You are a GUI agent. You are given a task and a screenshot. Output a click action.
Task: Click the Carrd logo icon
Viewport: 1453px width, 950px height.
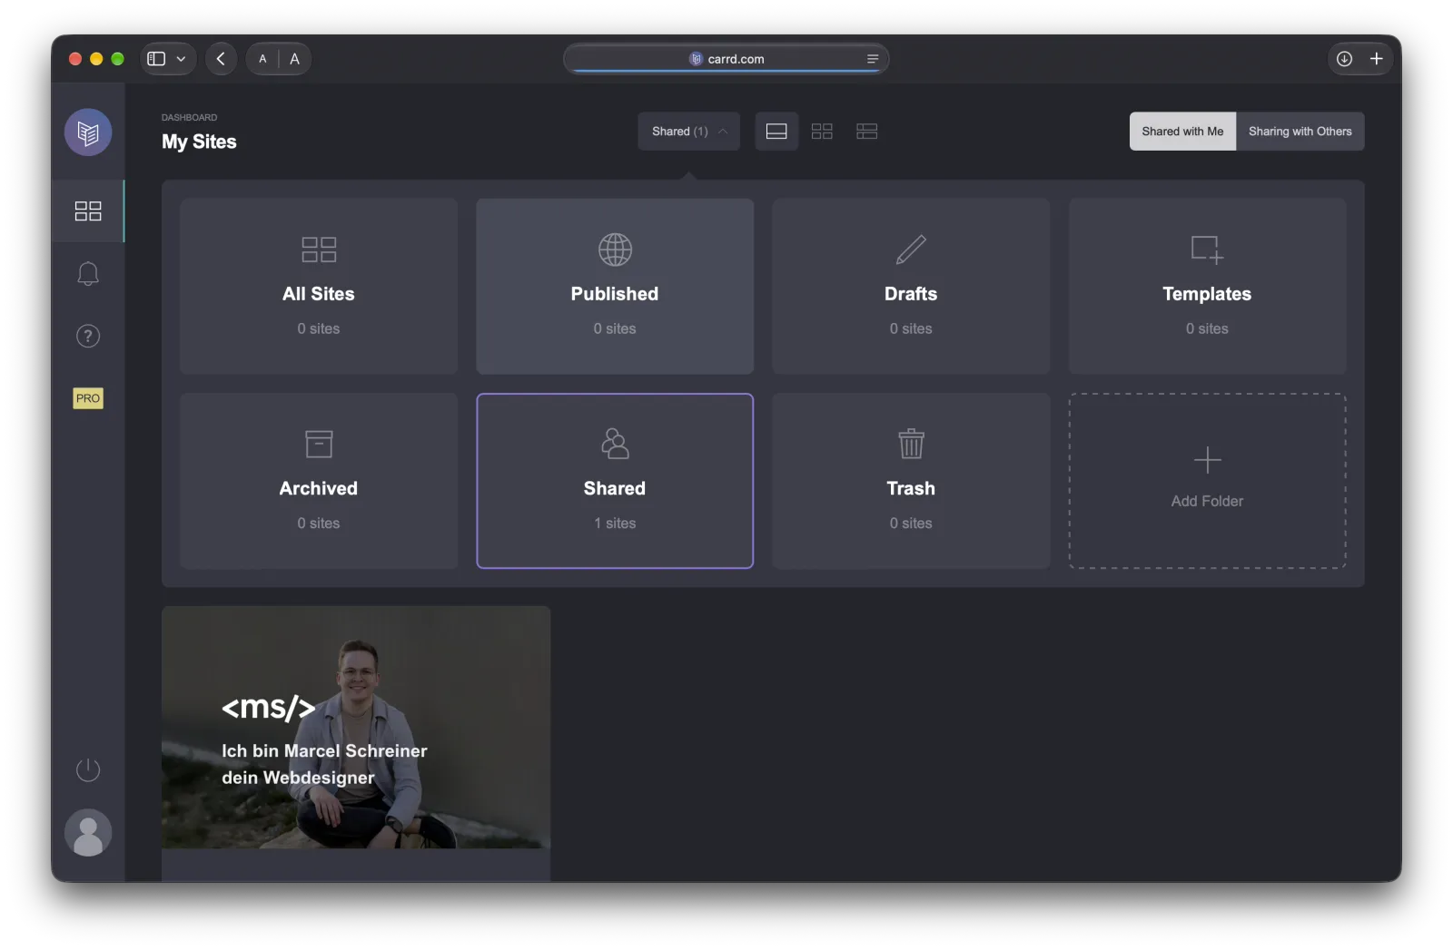pos(88,132)
